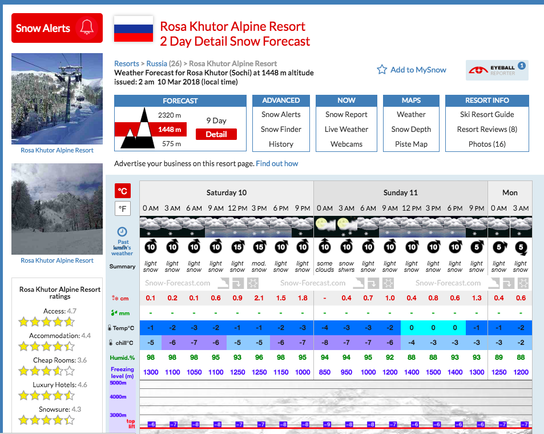Click Sunday 12 PM weather icon
544x434 pixels.
coord(412,227)
